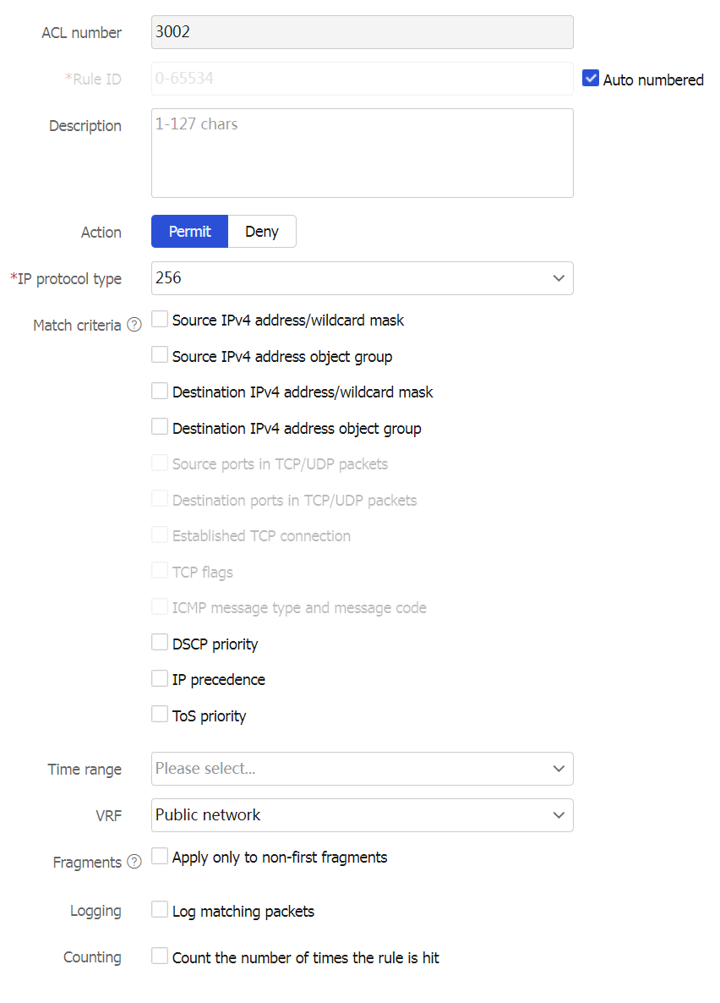The height and width of the screenshot is (1003, 720).
Task: Toggle the ToS priority checkbox
Action: [x=160, y=715]
